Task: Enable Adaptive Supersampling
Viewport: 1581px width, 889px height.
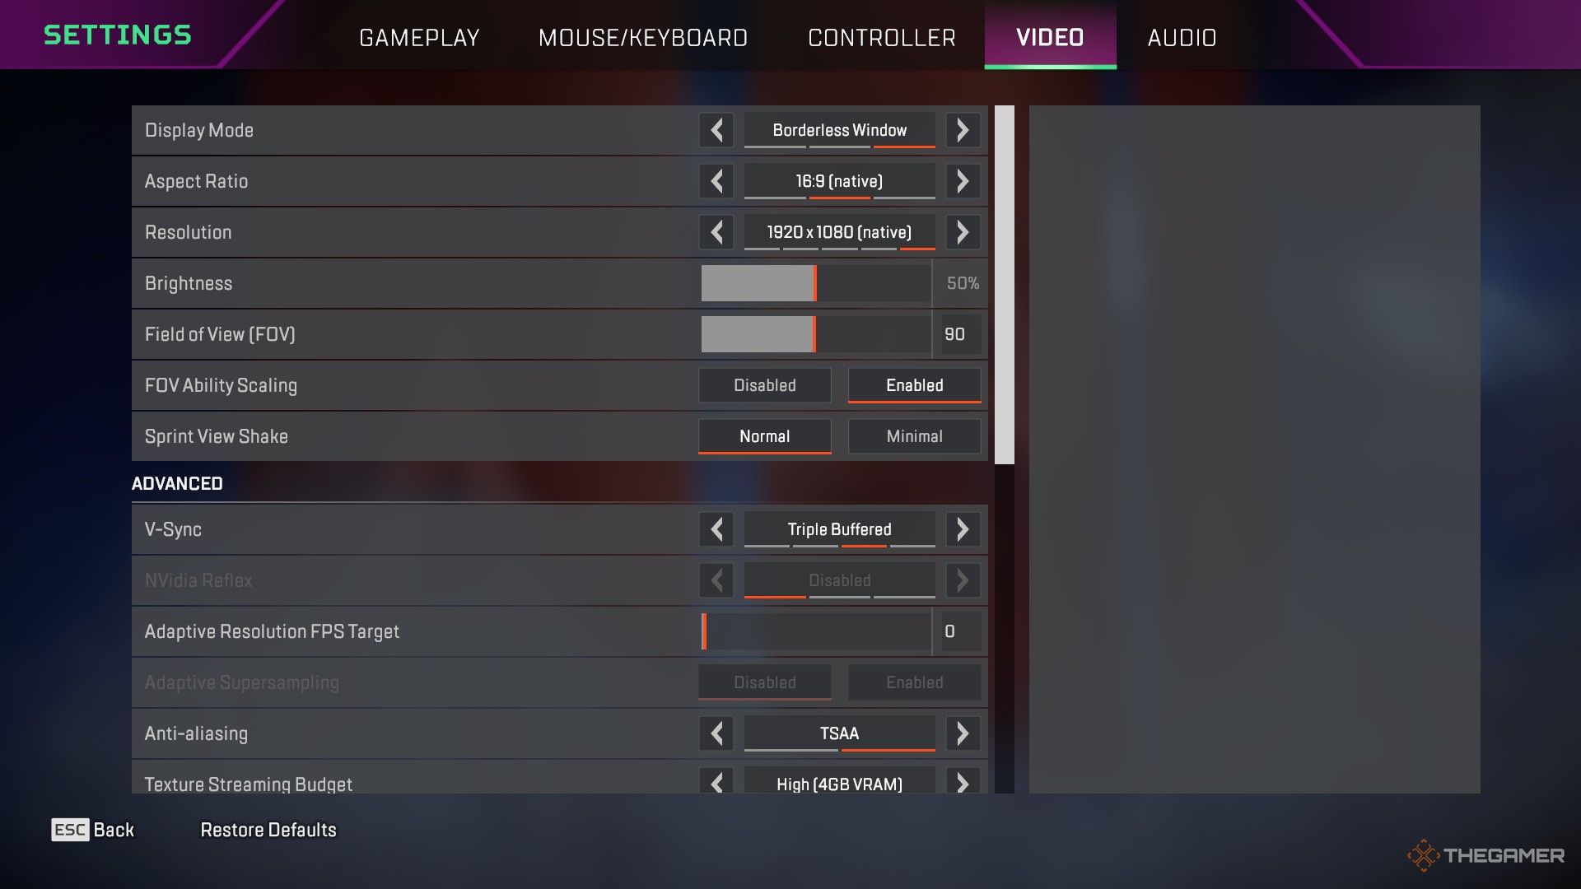Action: click(x=914, y=681)
